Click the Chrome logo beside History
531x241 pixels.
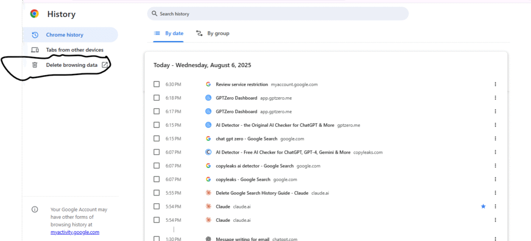(34, 14)
